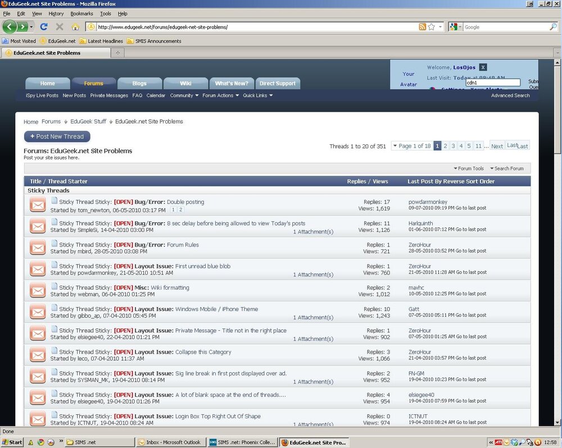
Task: Click the envelope icon for Collapse this Category thread
Action: coord(38,355)
